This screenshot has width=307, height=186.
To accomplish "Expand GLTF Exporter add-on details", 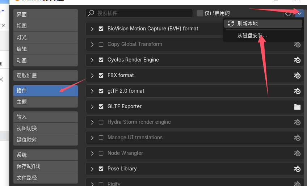I will point(92,107).
